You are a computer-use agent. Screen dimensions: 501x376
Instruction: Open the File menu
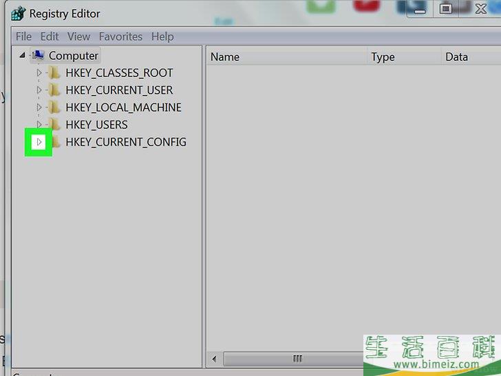point(23,36)
